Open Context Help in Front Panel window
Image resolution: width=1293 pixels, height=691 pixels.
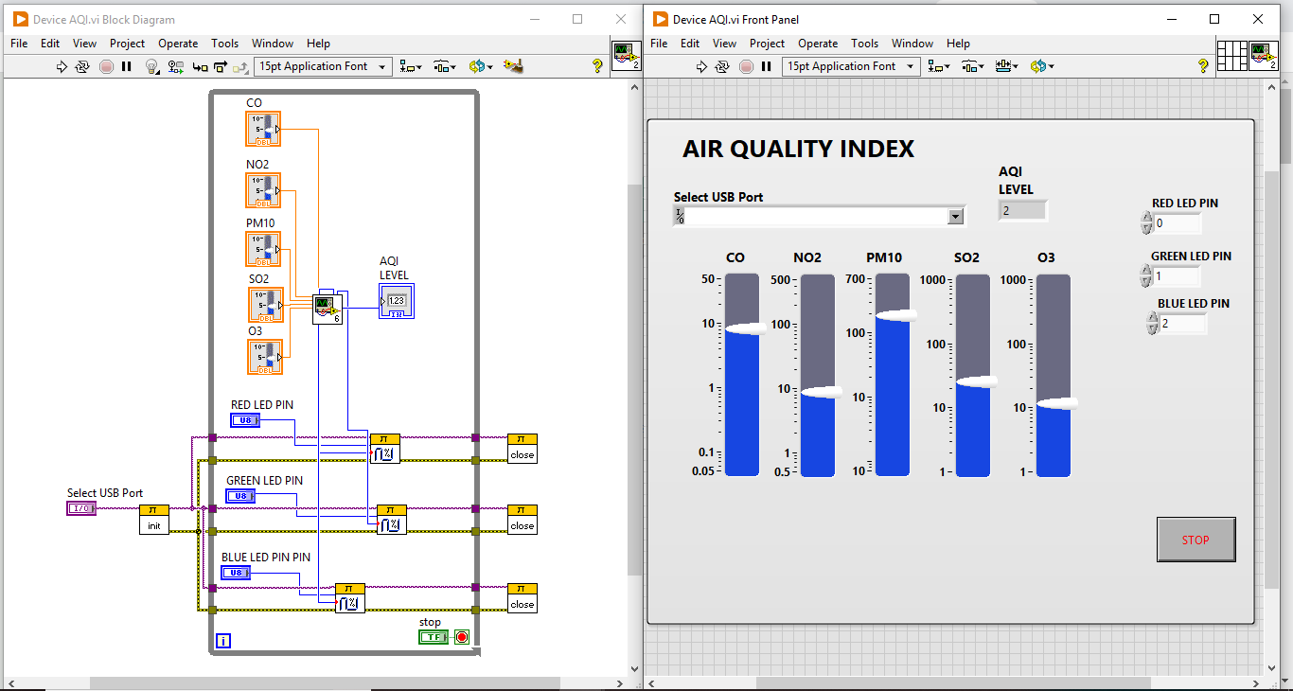pyautogui.click(x=1203, y=66)
